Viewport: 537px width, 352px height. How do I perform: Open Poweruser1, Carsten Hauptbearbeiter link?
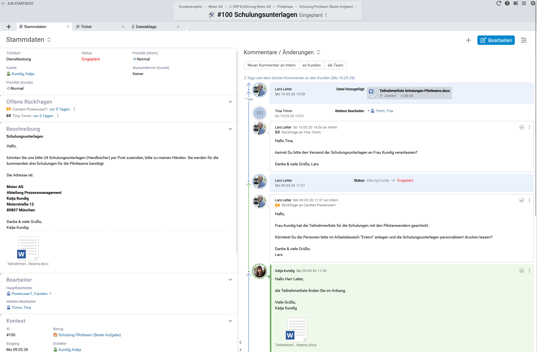click(29, 294)
